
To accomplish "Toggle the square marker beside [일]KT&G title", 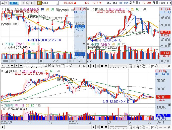I will click(x=2, y=71).
